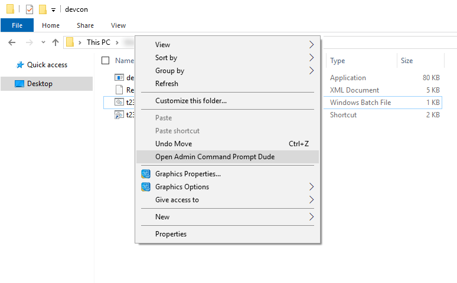Go up one folder level with the up arrow

click(56, 42)
